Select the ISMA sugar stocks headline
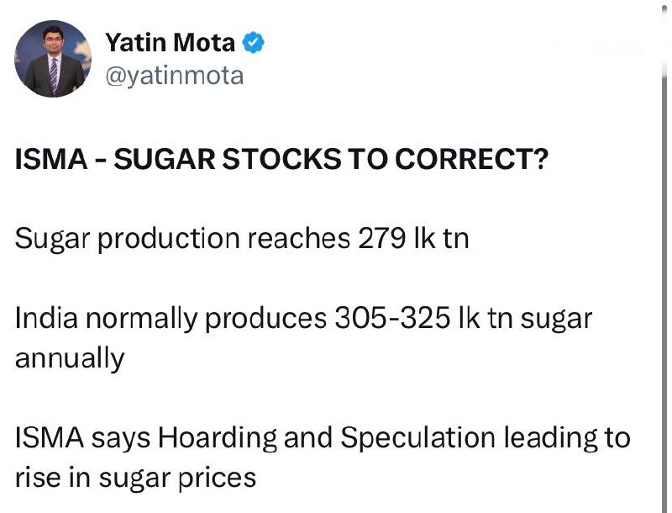The image size is (672, 513). pyautogui.click(x=281, y=159)
